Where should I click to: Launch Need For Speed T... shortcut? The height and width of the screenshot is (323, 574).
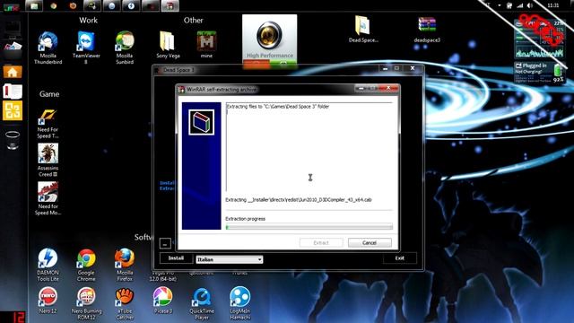tap(48, 124)
